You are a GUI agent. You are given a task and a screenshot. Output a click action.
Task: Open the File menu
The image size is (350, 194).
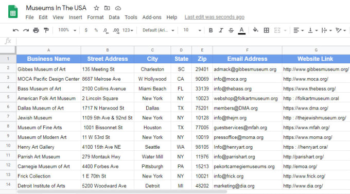coord(29,17)
